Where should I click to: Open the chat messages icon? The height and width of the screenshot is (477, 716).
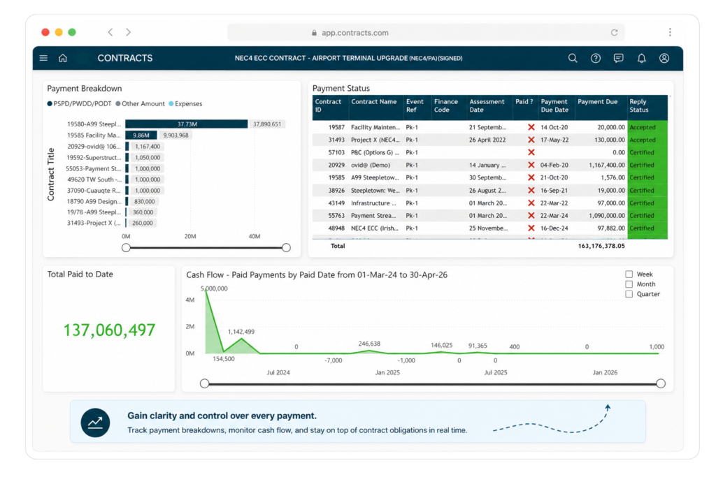(x=618, y=58)
